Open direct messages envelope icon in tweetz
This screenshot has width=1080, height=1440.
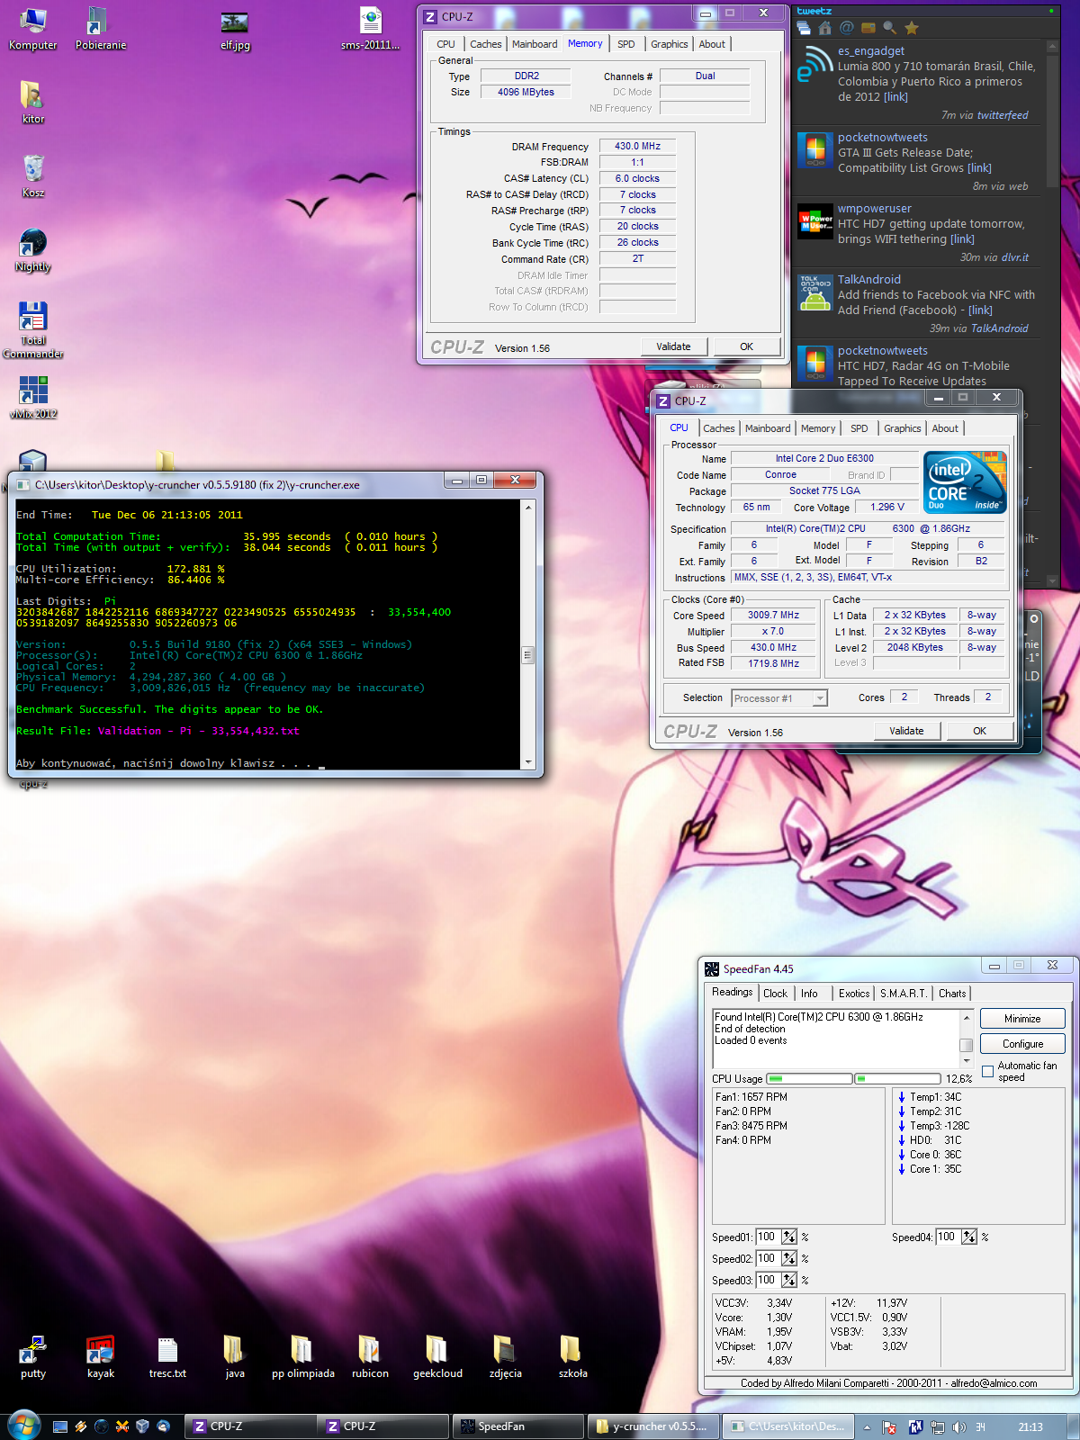[x=868, y=28]
